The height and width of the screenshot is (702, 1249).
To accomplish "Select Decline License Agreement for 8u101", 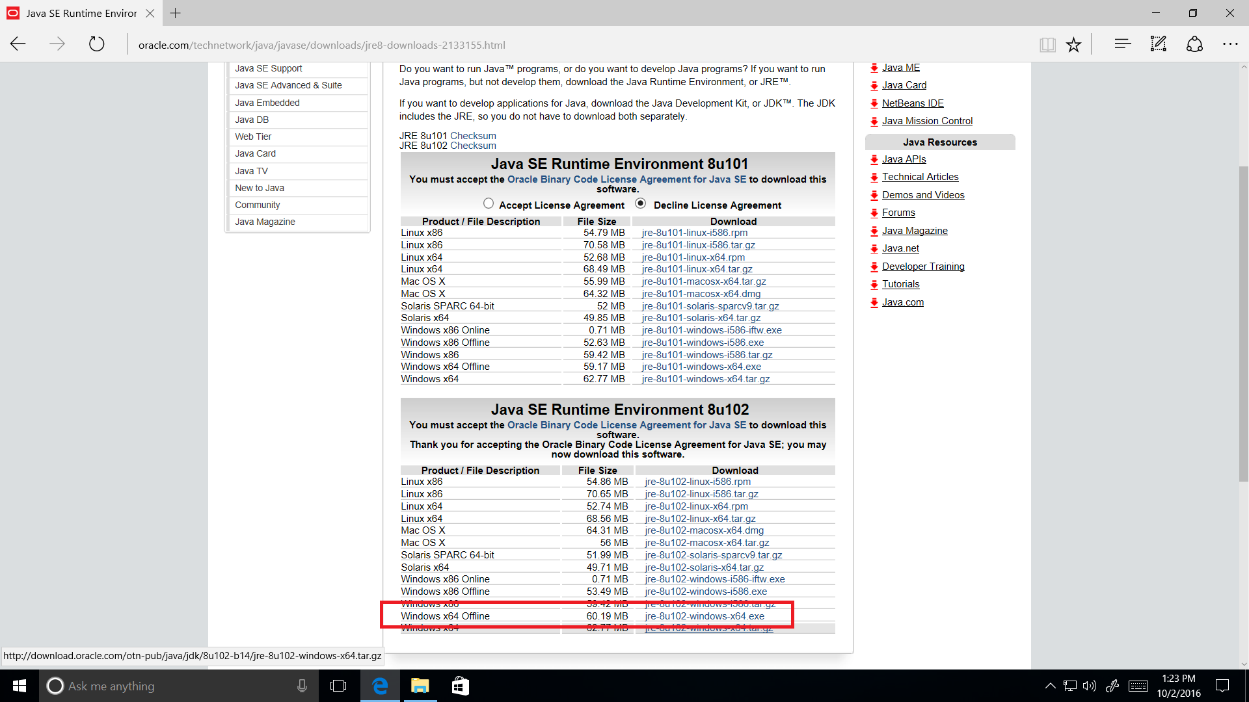I will 641,203.
